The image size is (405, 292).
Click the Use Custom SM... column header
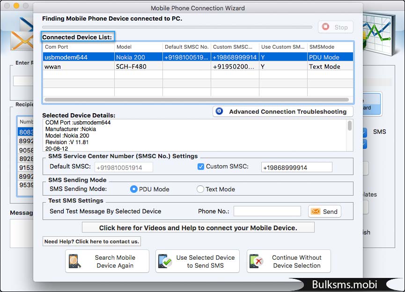(283, 47)
